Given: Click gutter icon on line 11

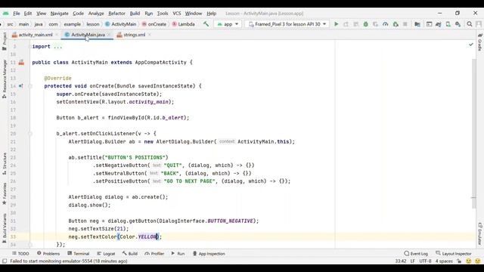Looking at the screenshot, I should pyautogui.click(x=21, y=62).
